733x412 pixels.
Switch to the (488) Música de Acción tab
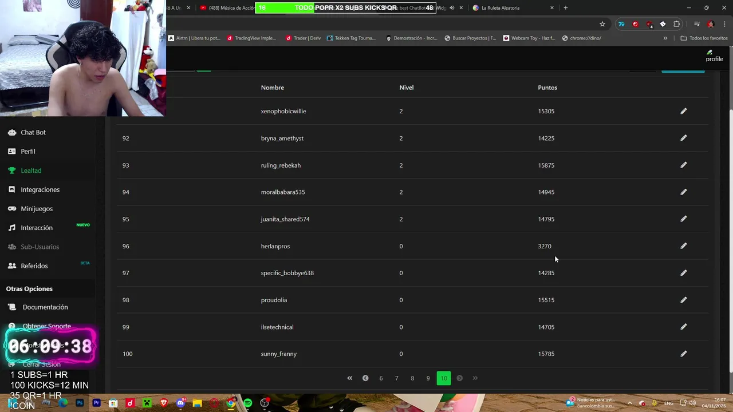pos(227,8)
